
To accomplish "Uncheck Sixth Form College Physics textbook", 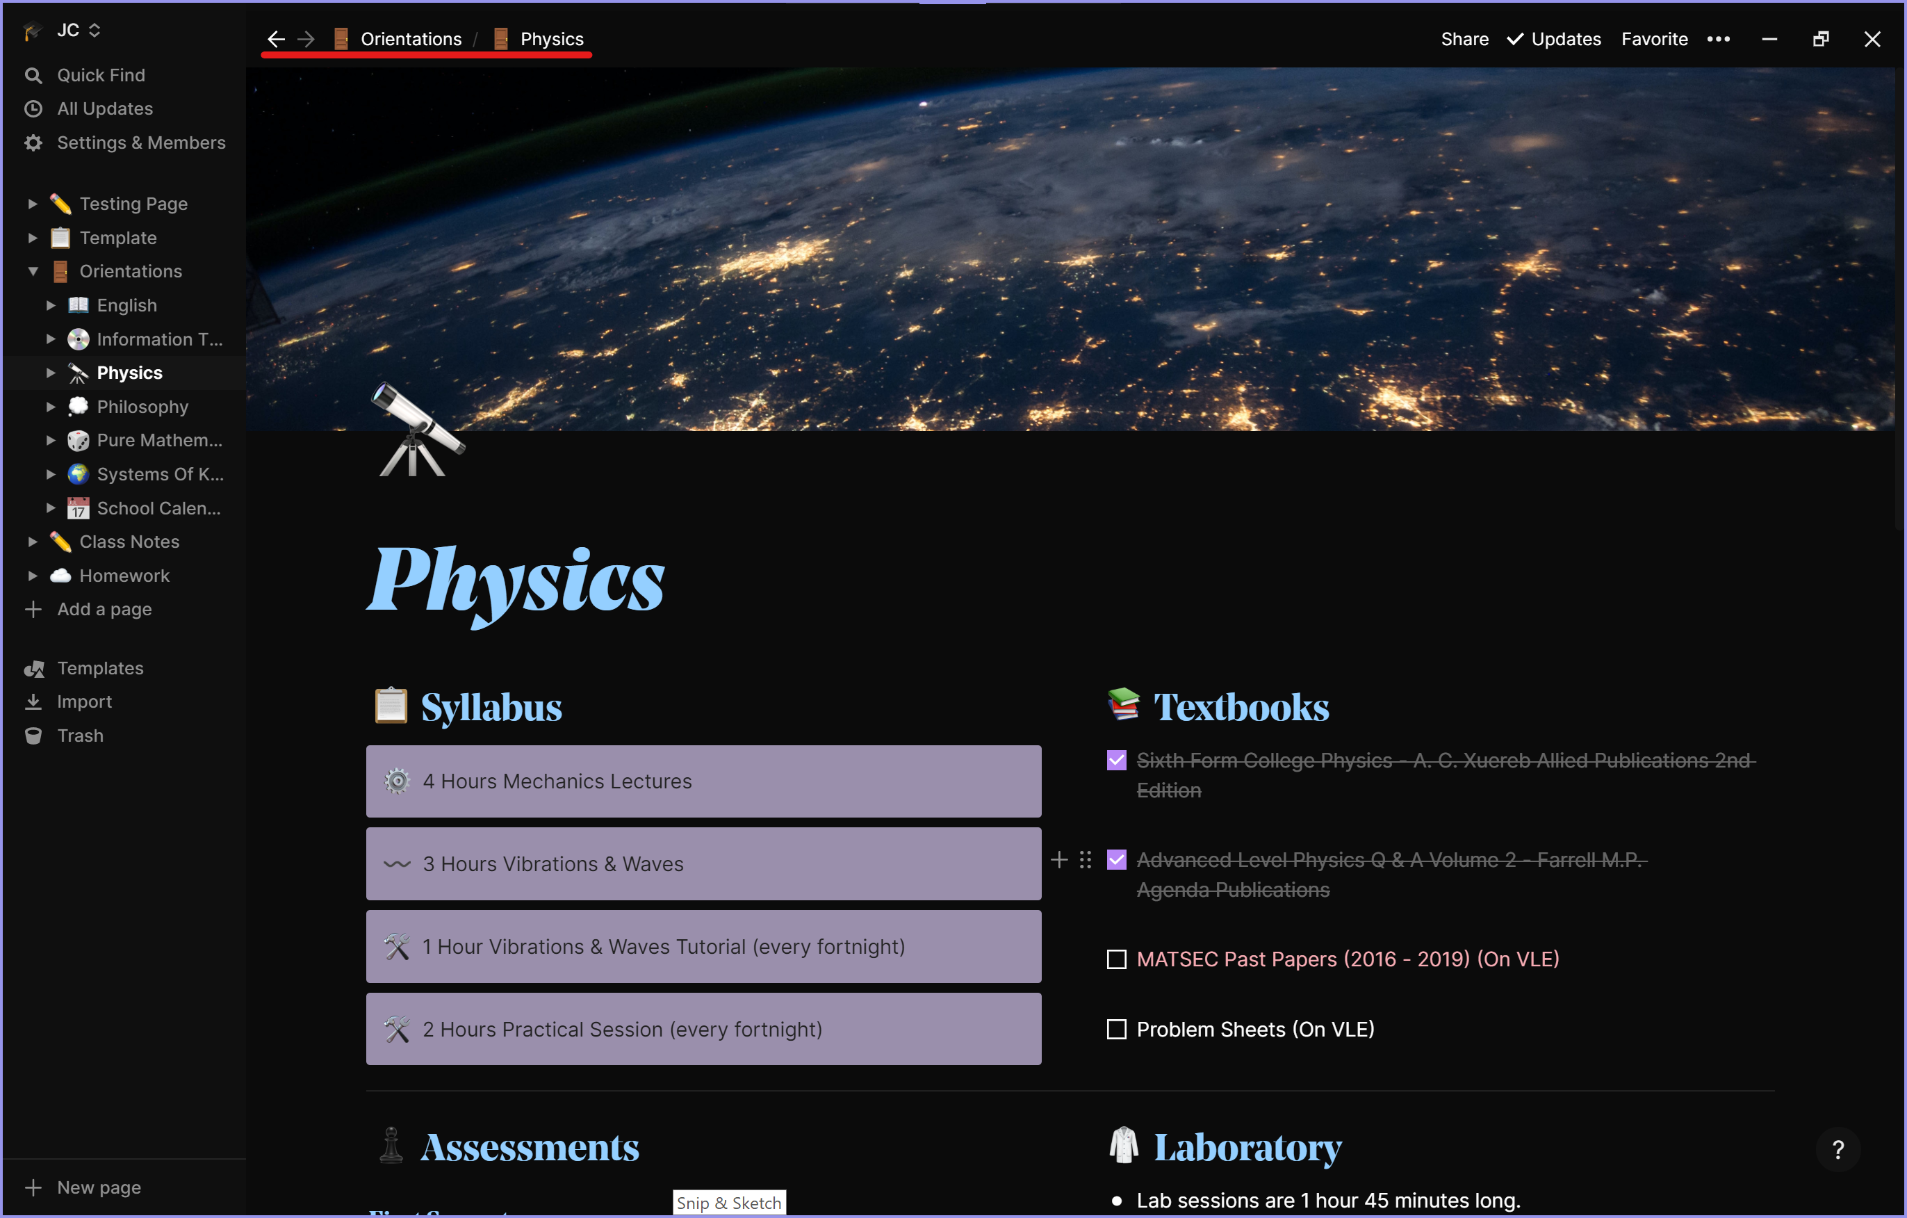I will (x=1116, y=761).
